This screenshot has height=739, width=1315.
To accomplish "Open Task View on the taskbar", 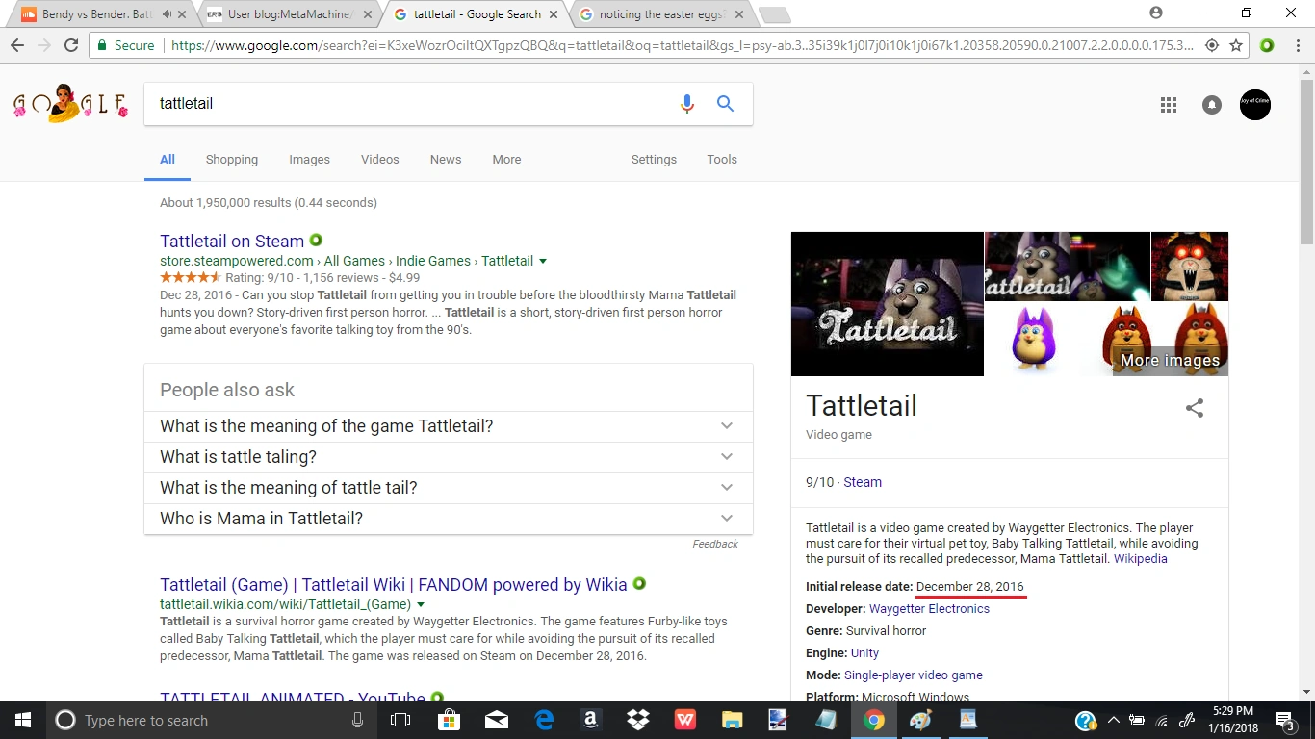I will 400,720.
